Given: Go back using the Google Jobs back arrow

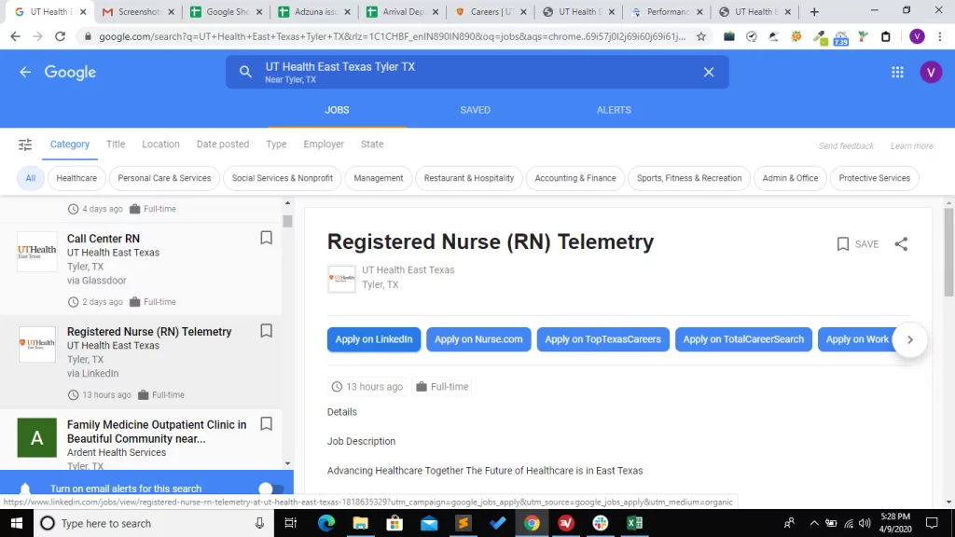Looking at the screenshot, I should pyautogui.click(x=25, y=72).
